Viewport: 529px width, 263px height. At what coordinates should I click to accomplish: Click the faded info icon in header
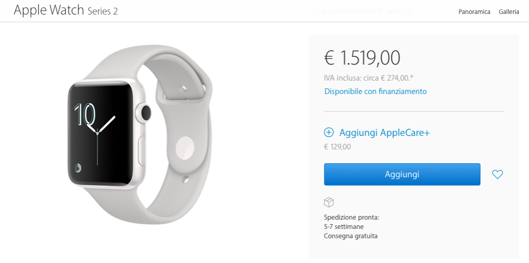pos(312,11)
